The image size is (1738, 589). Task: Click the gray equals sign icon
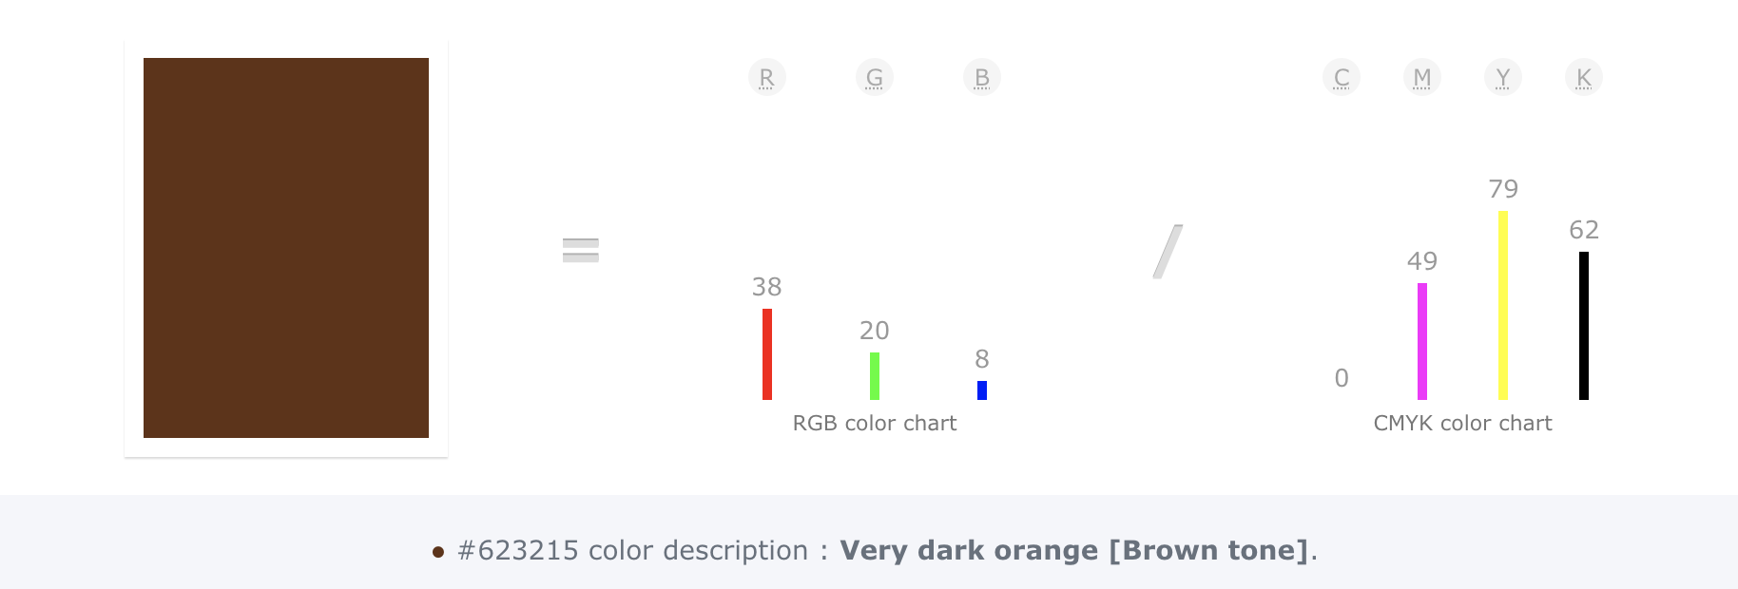click(x=581, y=250)
